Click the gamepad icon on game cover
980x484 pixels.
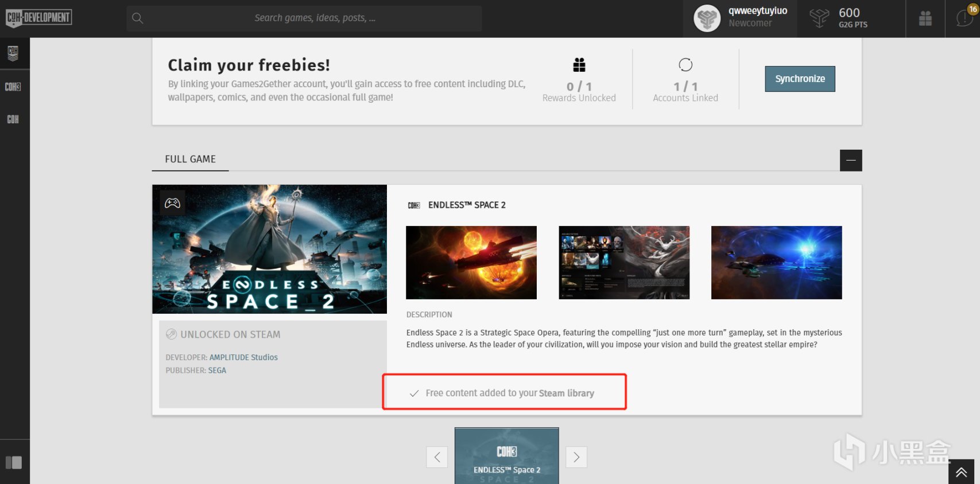point(172,202)
